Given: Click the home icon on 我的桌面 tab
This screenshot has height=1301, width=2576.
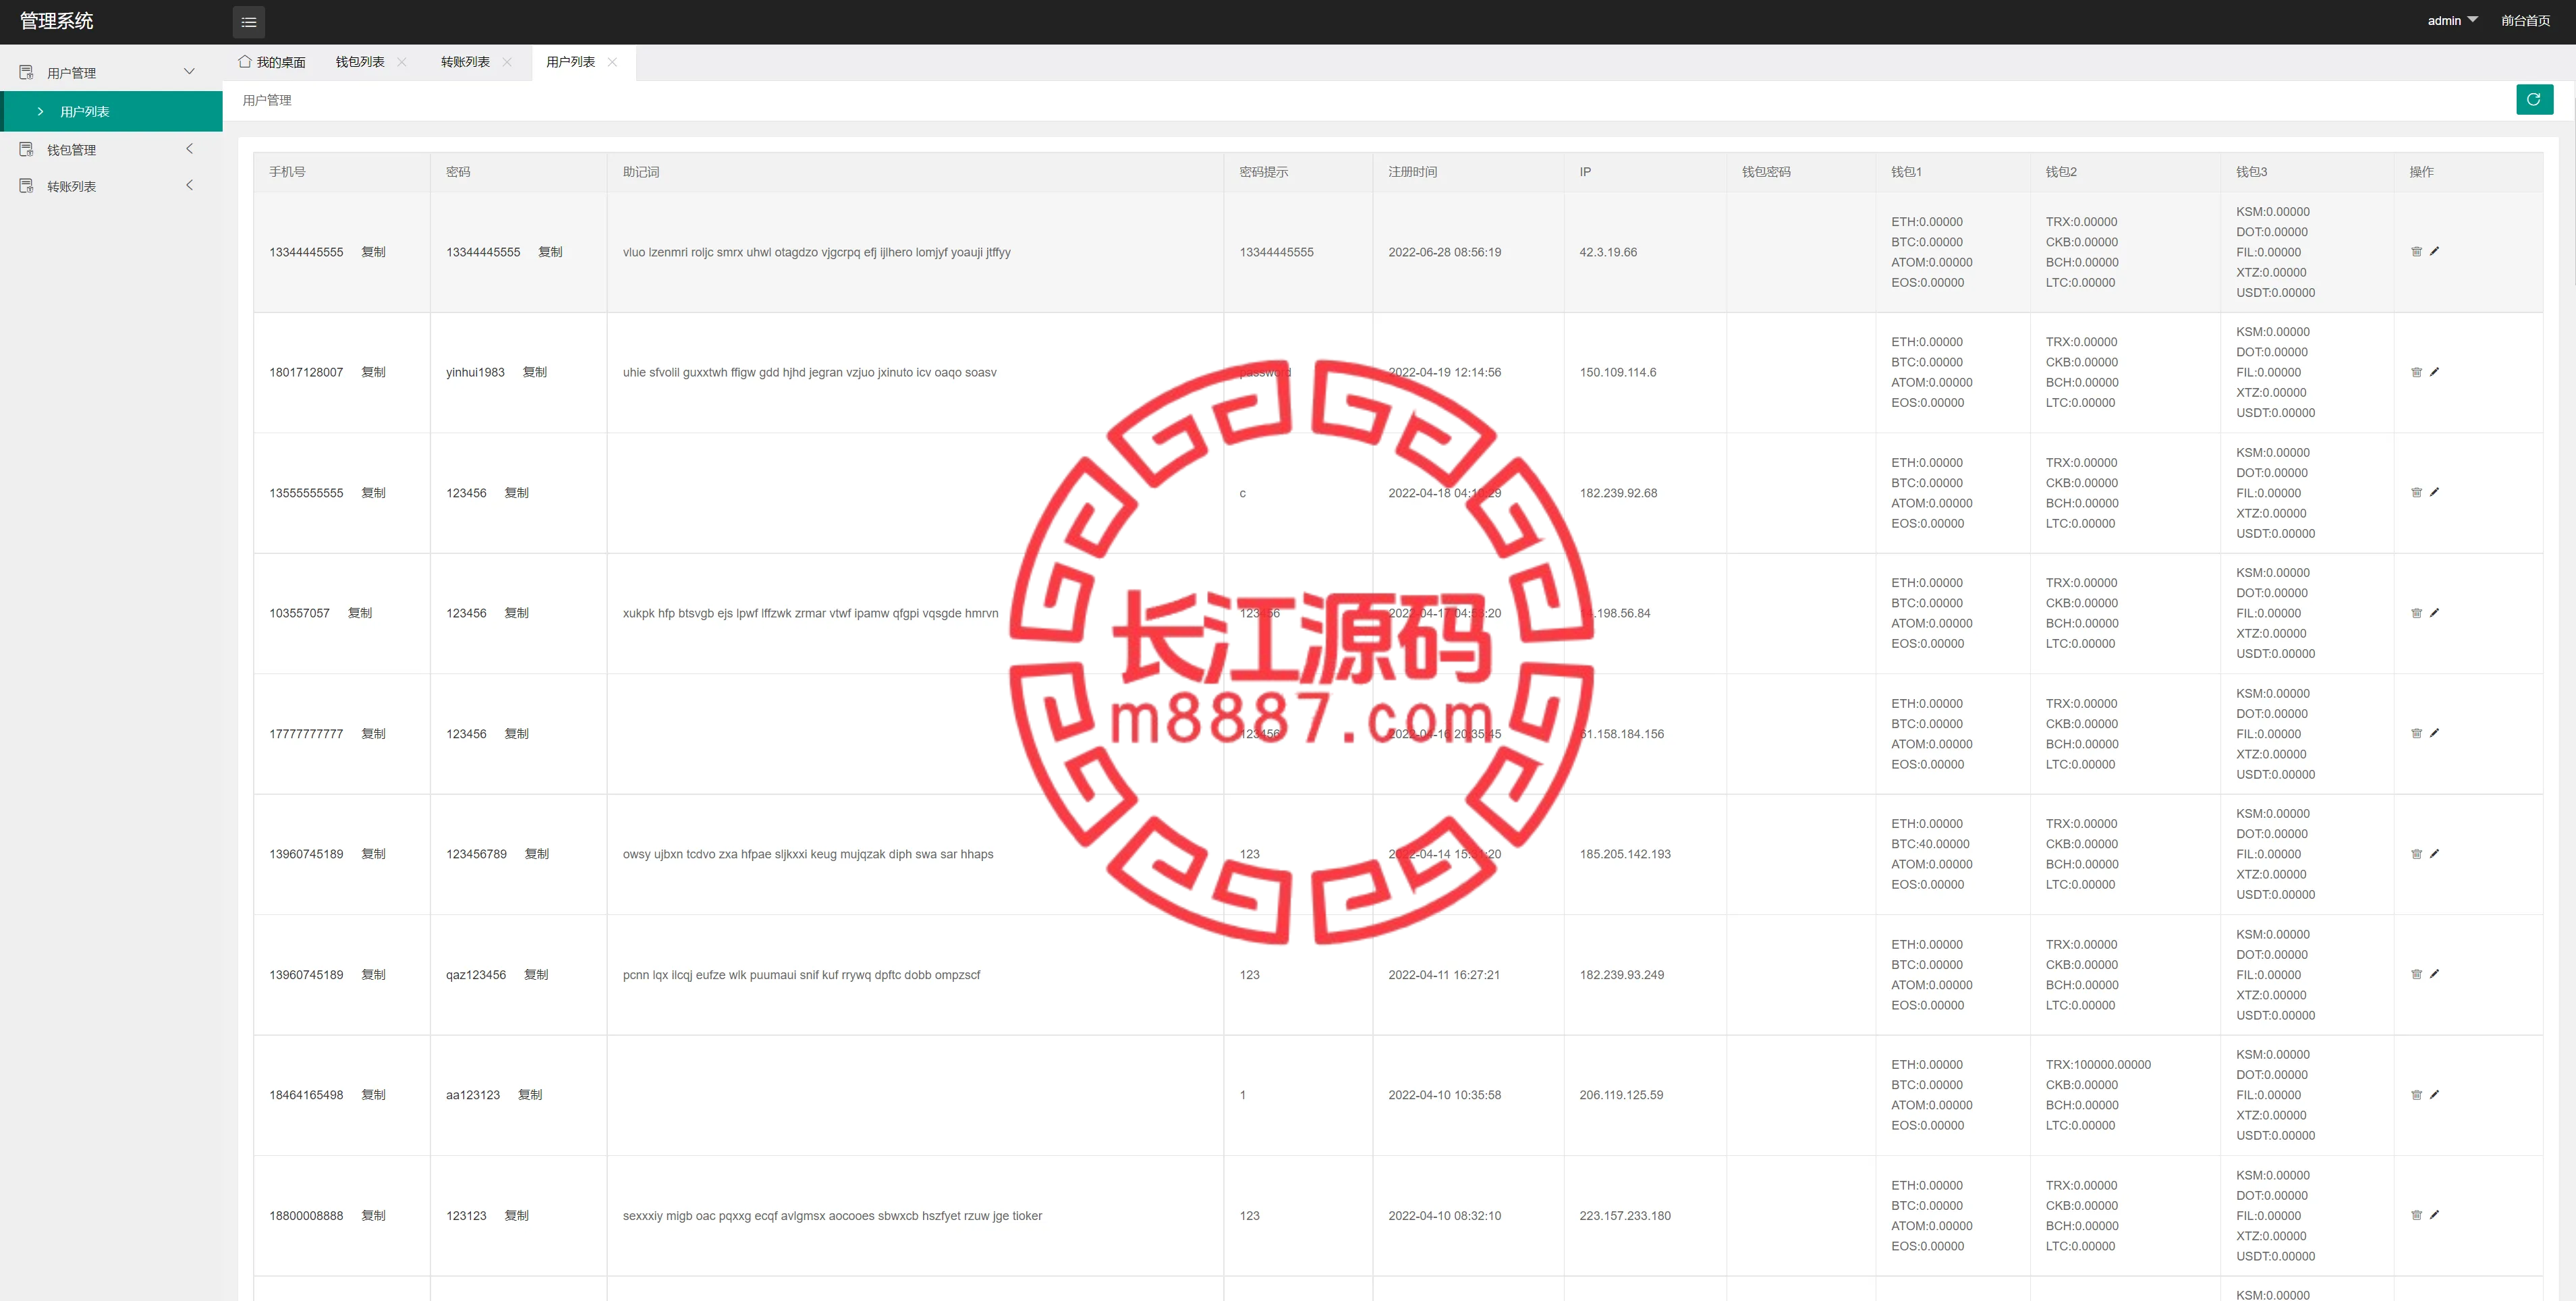Looking at the screenshot, I should [244, 62].
